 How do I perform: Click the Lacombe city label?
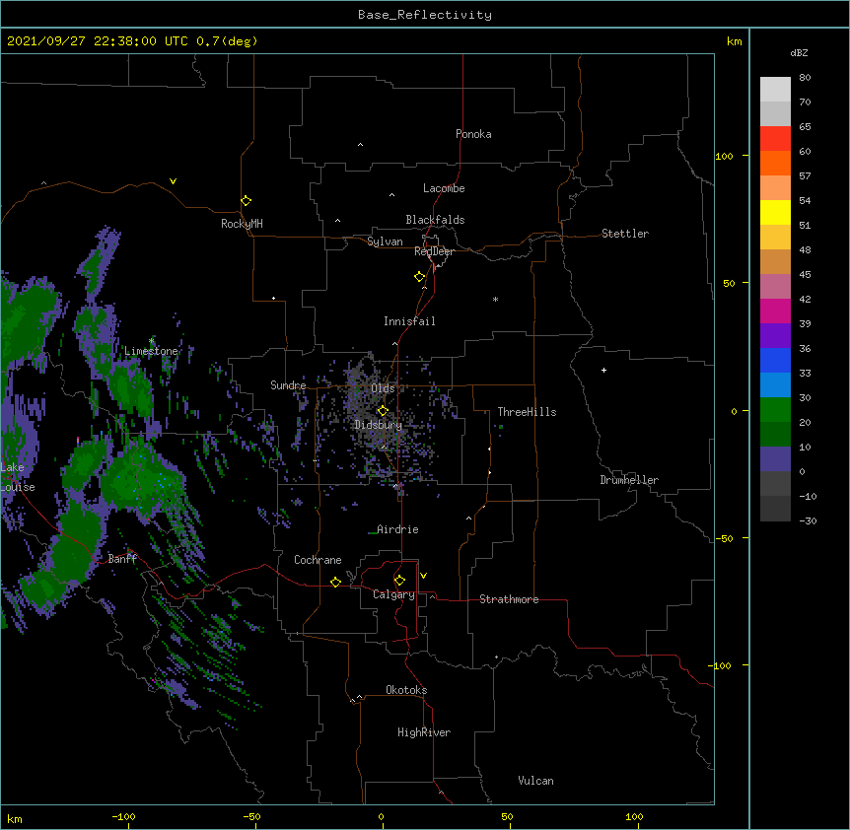point(444,188)
